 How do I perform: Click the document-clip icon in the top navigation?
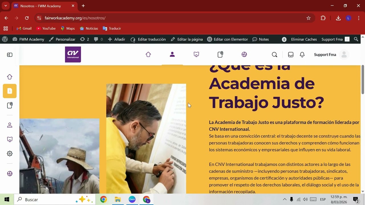(x=220, y=54)
